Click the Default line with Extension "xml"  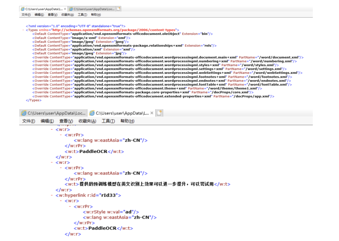(x=84, y=49)
